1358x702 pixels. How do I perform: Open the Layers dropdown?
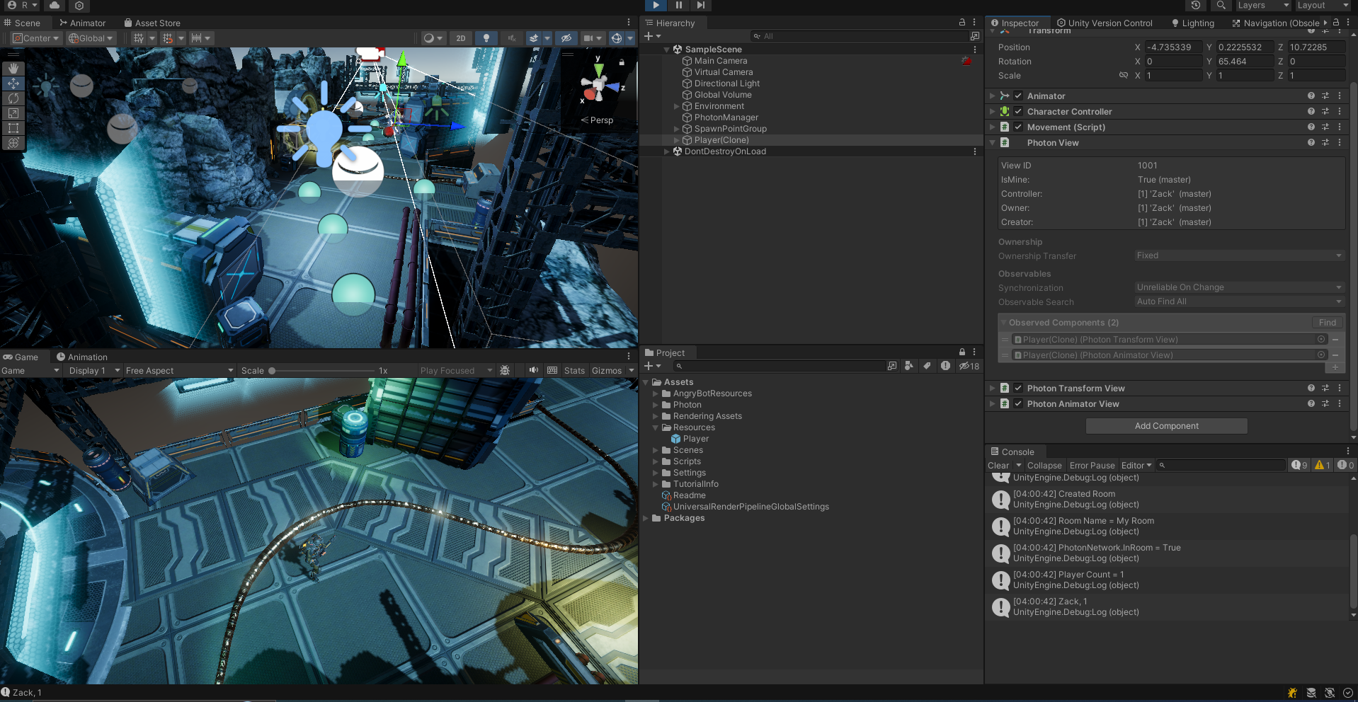pos(1264,5)
